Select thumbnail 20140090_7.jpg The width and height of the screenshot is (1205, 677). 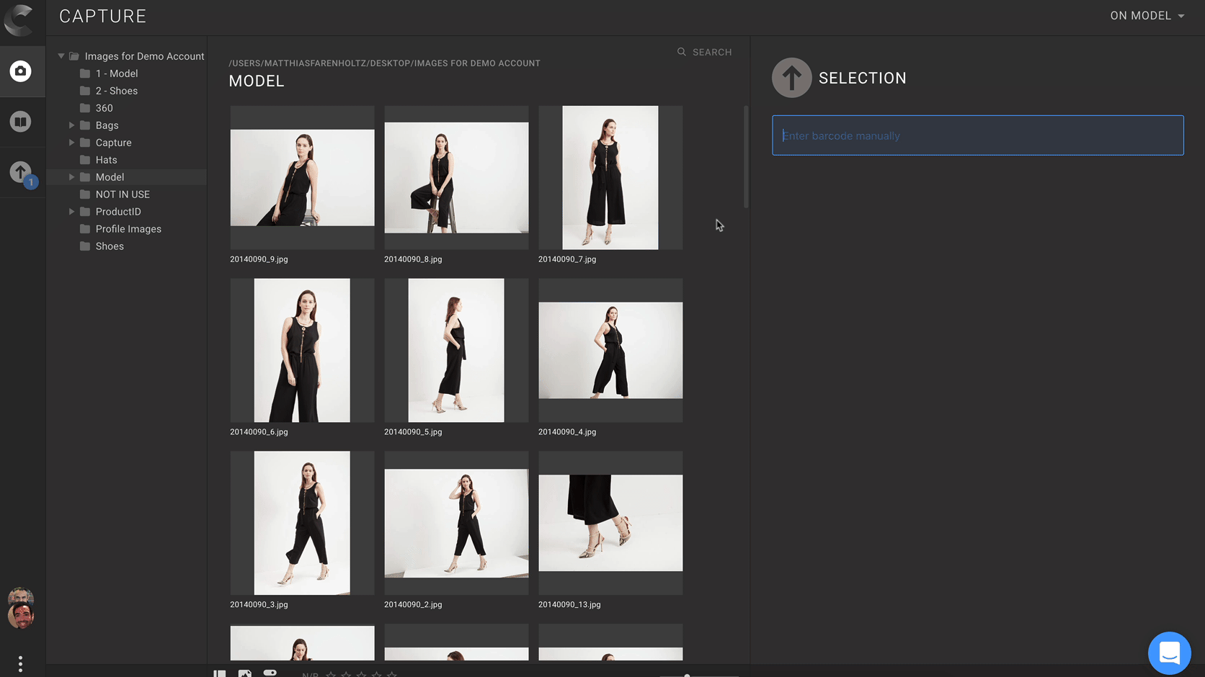click(610, 178)
